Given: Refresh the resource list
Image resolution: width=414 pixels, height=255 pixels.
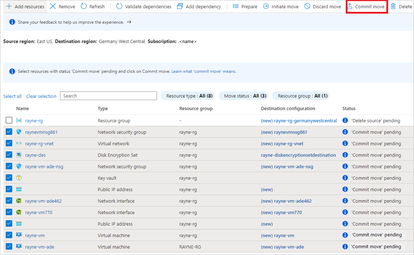Looking at the screenshot, I should pyautogui.click(x=84, y=6).
